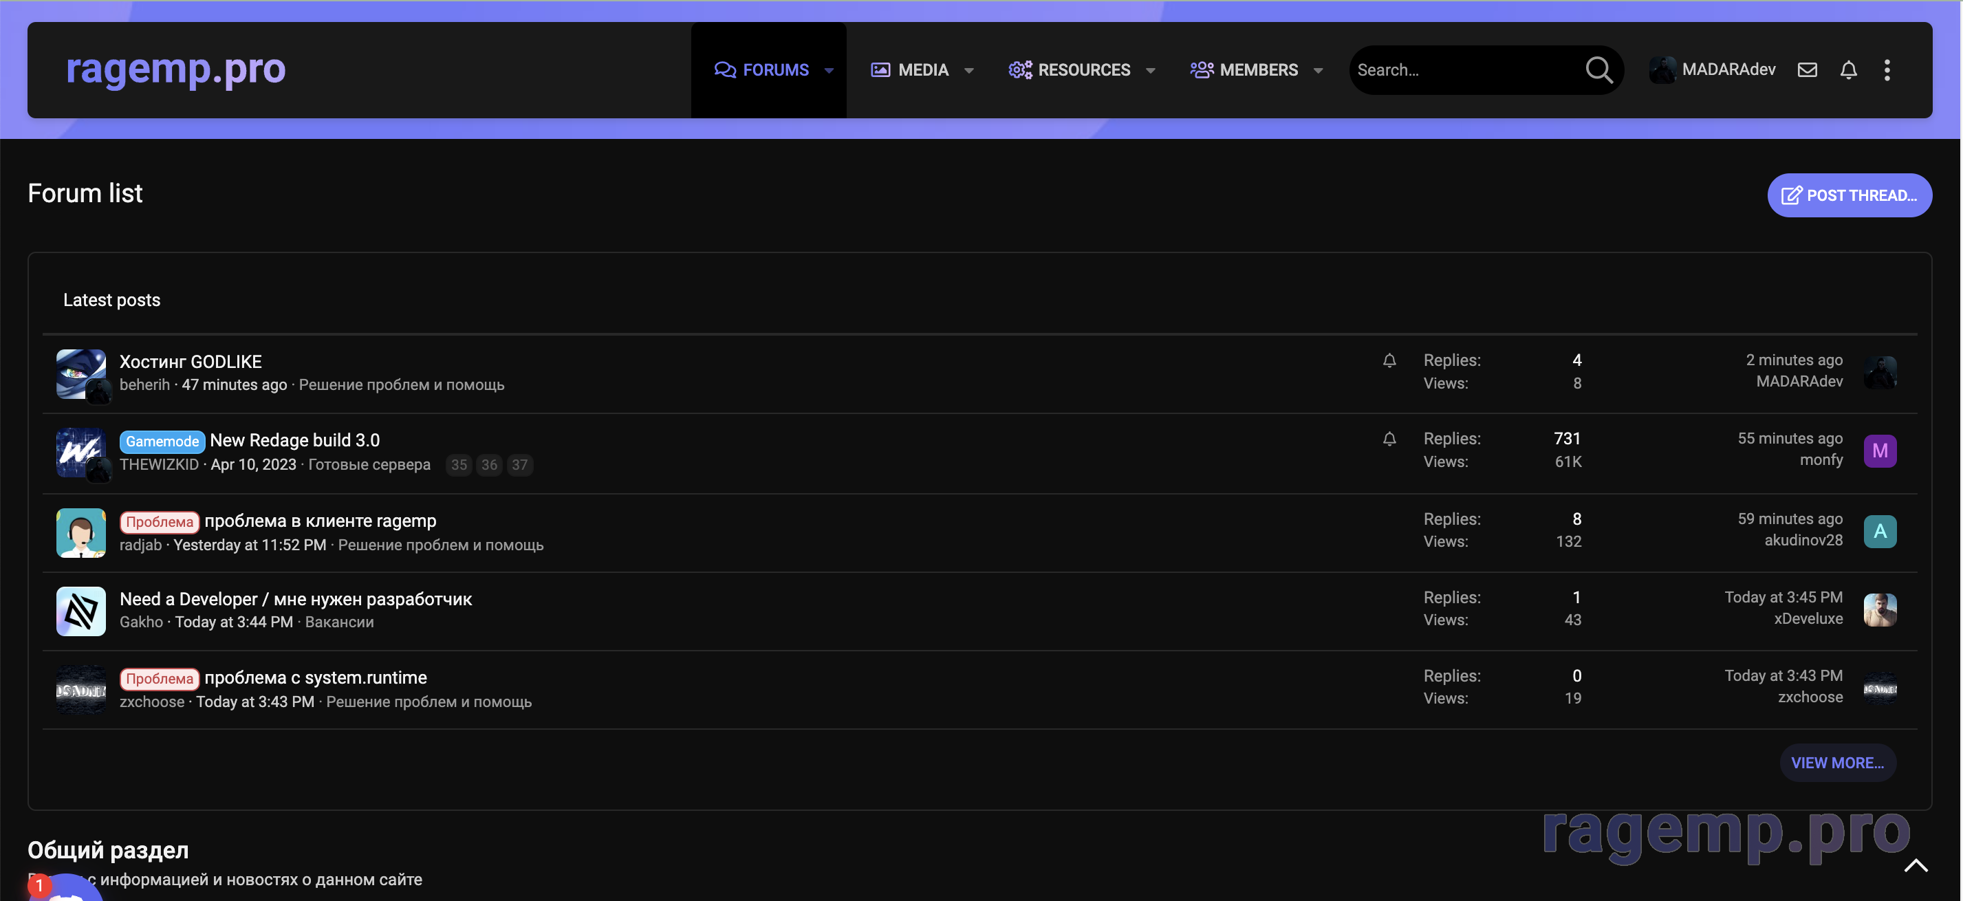Open THEWIZKID author profile
The width and height of the screenshot is (1963, 901).
tap(158, 464)
